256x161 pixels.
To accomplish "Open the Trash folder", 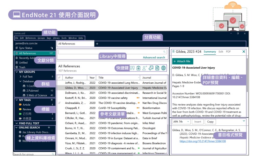I will point(22,67).
